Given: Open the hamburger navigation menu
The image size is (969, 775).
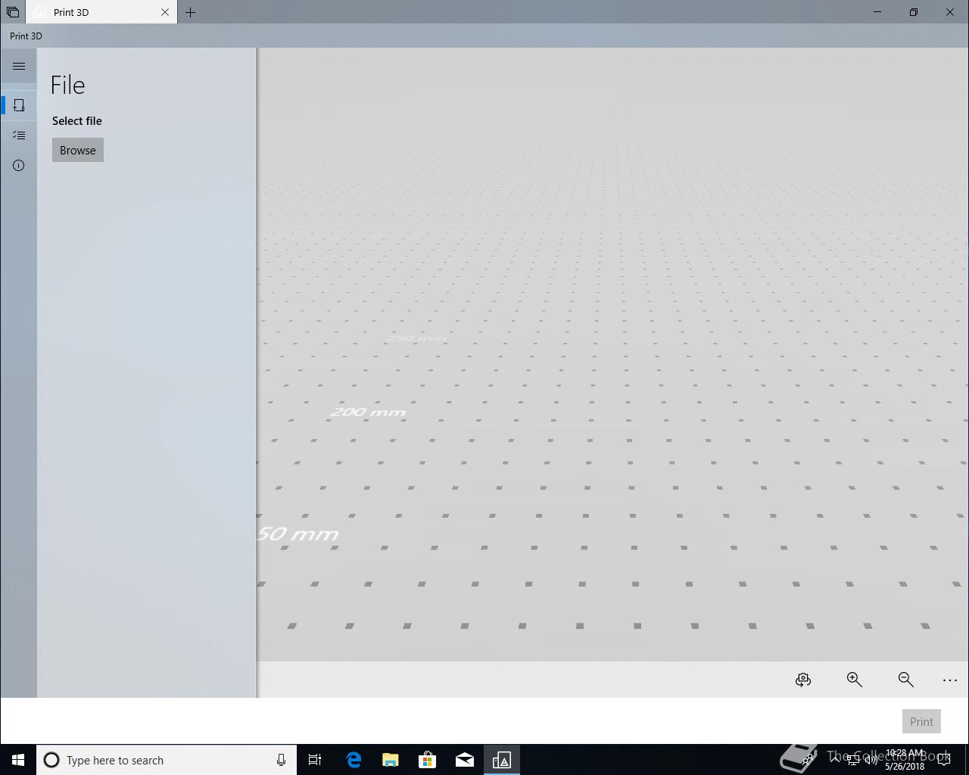Looking at the screenshot, I should click(19, 67).
